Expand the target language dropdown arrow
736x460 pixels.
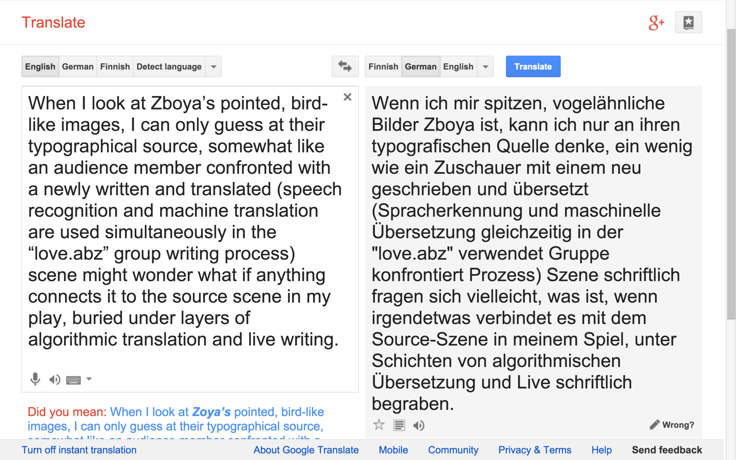coord(485,67)
